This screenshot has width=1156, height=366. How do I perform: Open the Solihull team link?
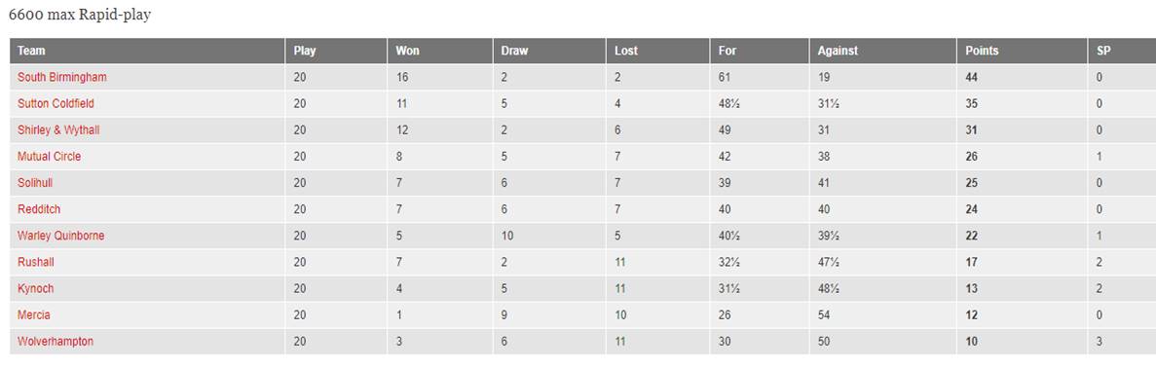(35, 183)
